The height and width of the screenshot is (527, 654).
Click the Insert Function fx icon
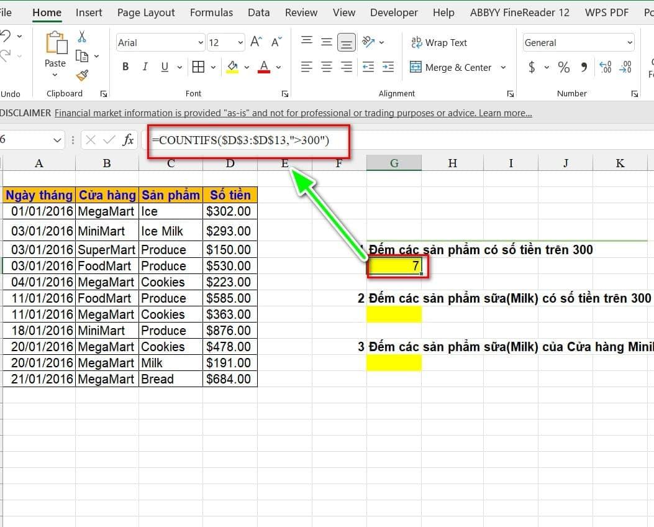click(128, 140)
